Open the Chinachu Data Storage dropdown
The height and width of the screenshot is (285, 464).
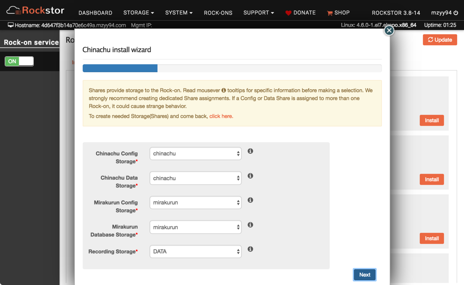[196, 178]
